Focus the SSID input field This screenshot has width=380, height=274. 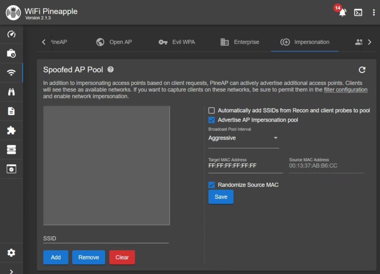click(x=106, y=239)
